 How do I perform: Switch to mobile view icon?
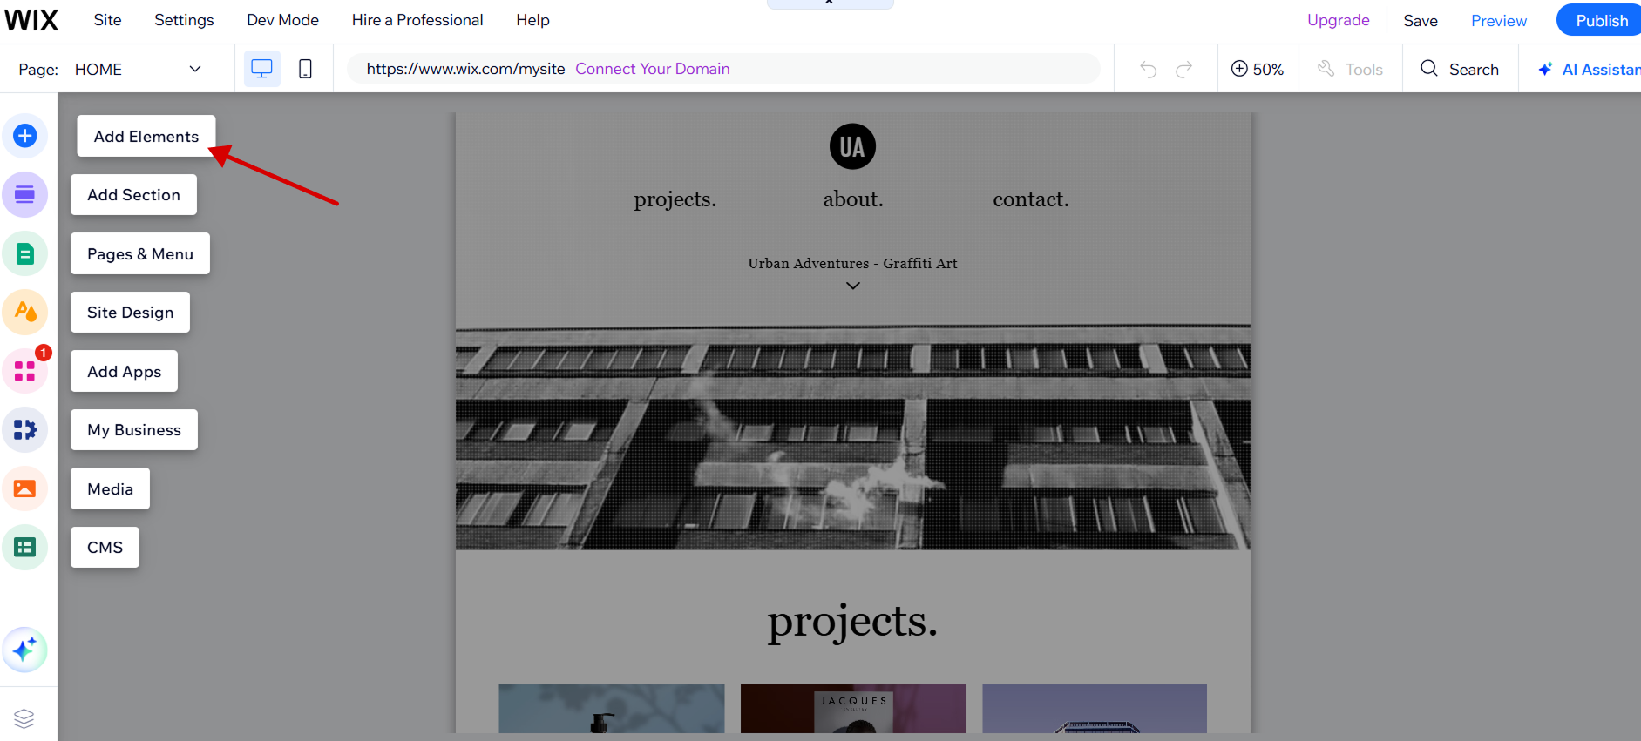tap(305, 69)
